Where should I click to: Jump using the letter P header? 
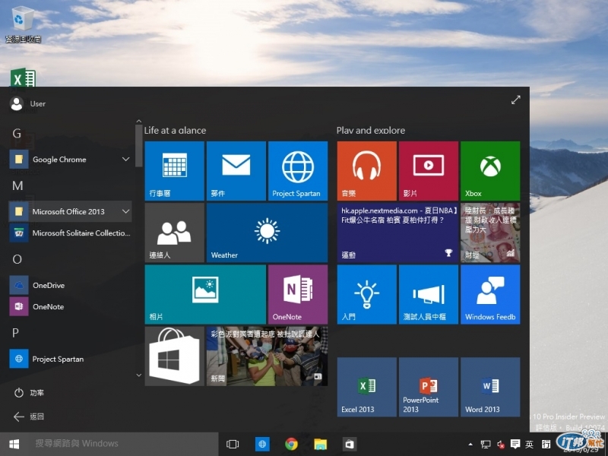[15, 333]
